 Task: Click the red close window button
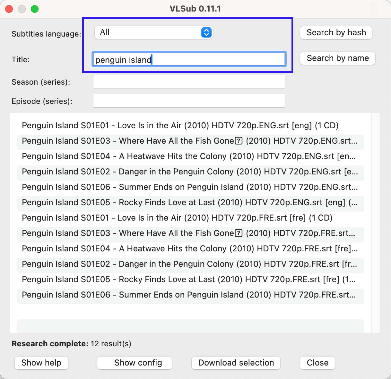(9, 9)
